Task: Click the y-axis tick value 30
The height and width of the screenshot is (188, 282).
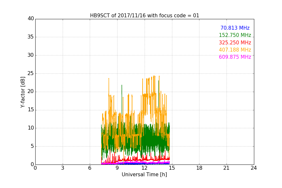Action: [31, 55]
